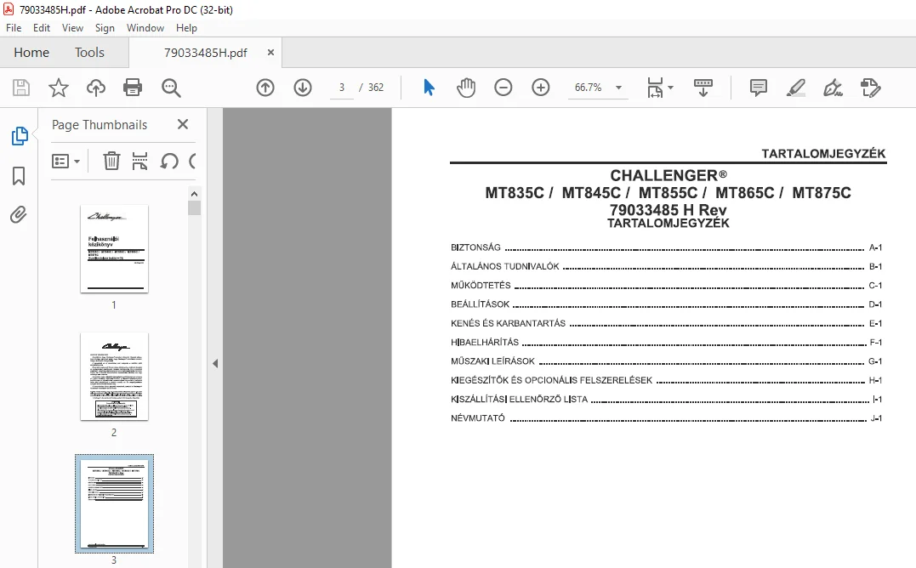Rotate pages clockwise icon
Screen dimensions: 916x568
[193, 161]
